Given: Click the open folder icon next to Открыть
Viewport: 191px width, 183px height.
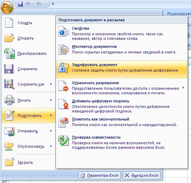Looking at the screenshot, I should [9, 38].
